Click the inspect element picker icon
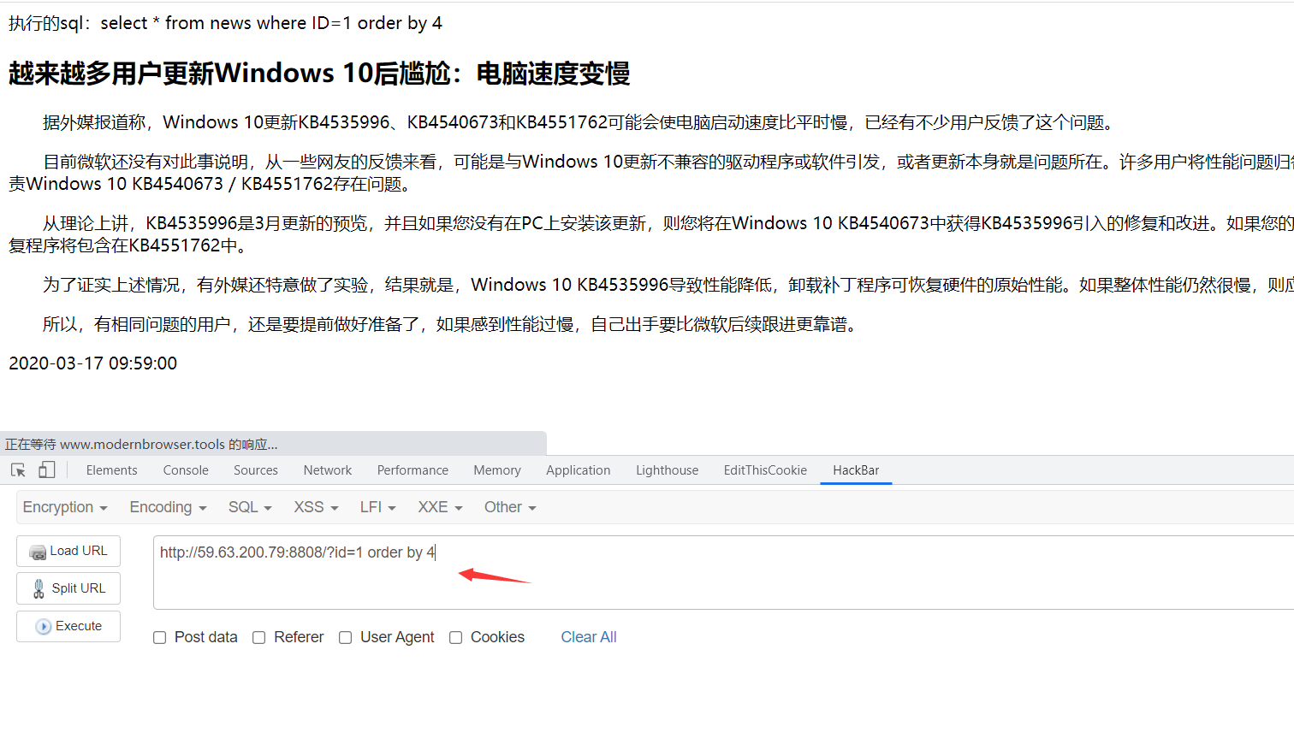Screen dimensions: 1294x750 coord(18,470)
